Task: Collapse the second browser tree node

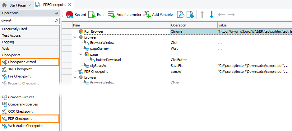Action: (75, 77)
